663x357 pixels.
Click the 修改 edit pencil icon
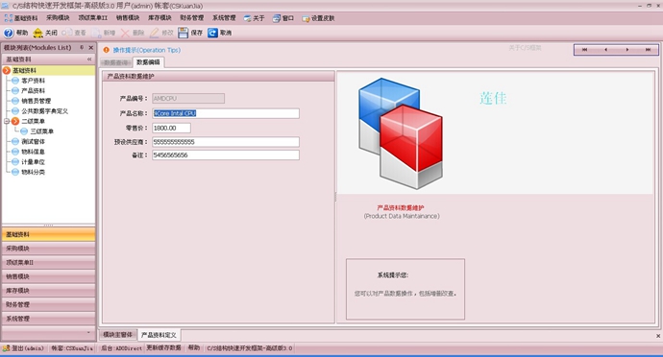point(155,33)
